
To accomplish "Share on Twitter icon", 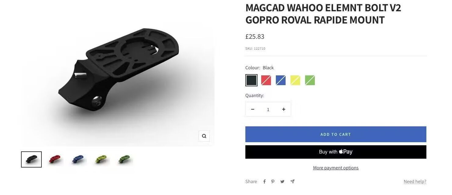I will (x=282, y=182).
